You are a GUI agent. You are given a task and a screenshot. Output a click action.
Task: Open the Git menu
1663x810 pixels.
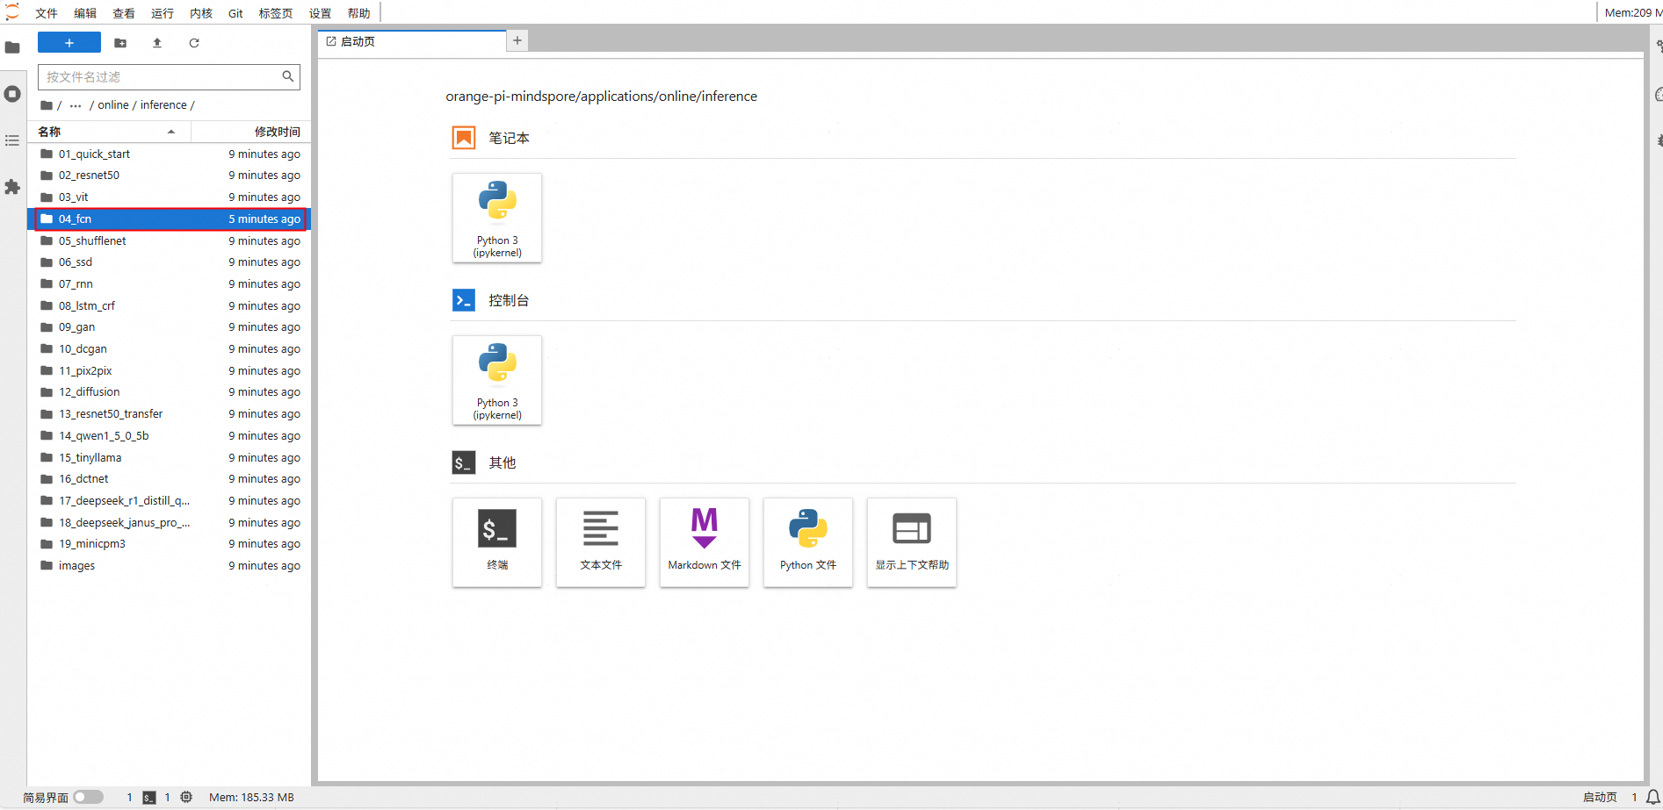[x=235, y=13]
